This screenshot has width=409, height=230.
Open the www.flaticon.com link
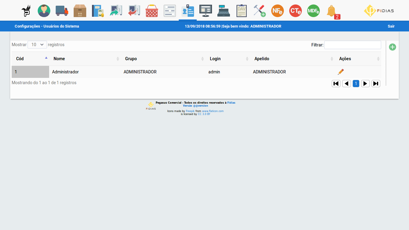pos(213,111)
